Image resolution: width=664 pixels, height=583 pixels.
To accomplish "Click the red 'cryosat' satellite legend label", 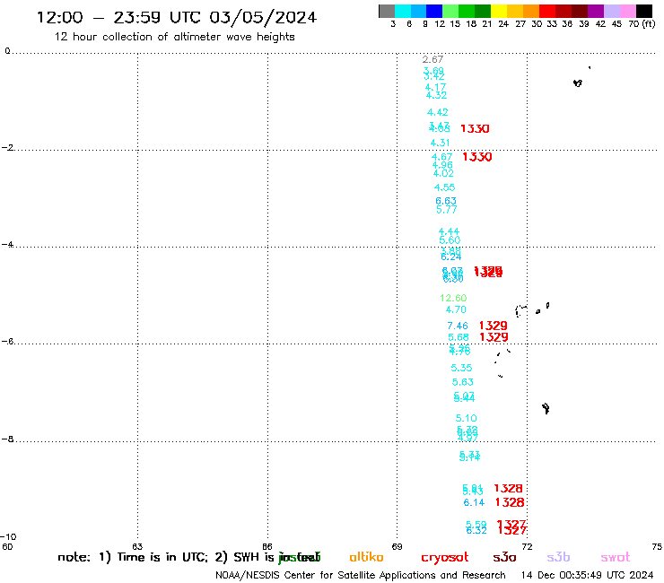I will click(x=445, y=557).
